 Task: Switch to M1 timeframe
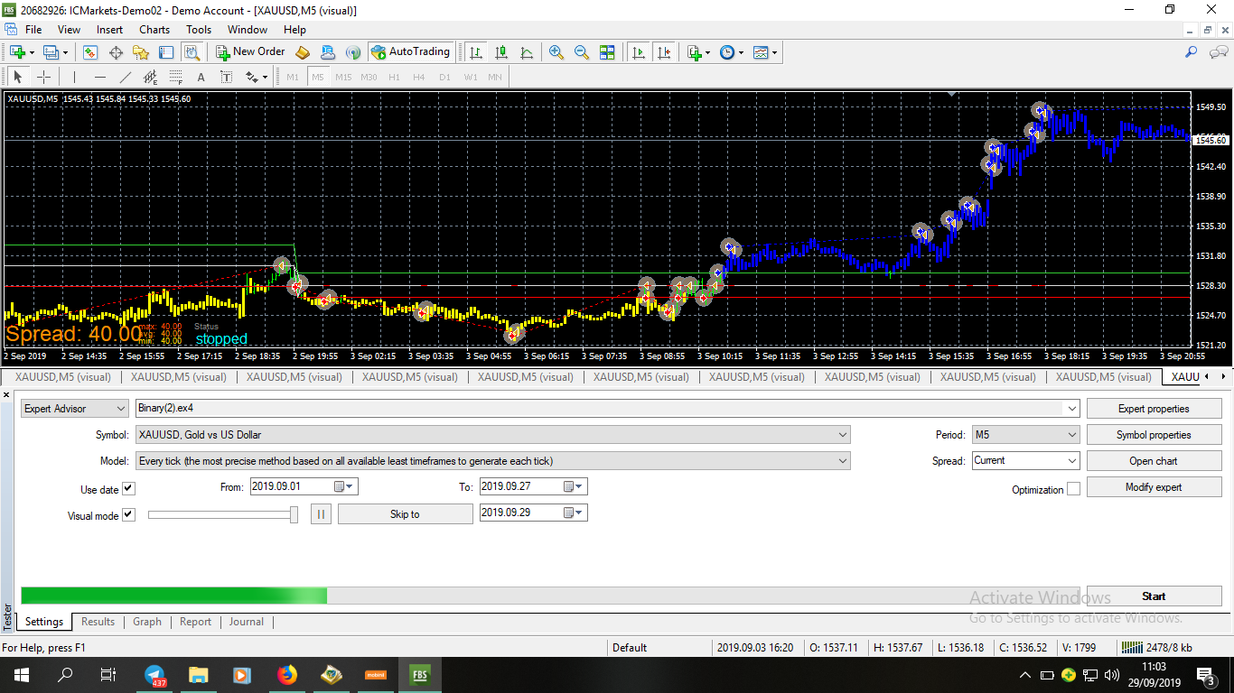[293, 77]
